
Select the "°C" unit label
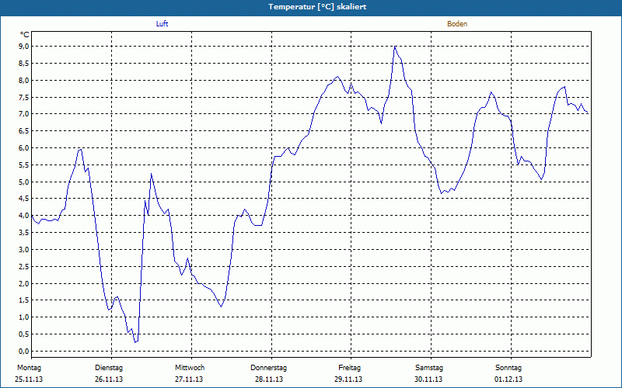click(x=25, y=35)
